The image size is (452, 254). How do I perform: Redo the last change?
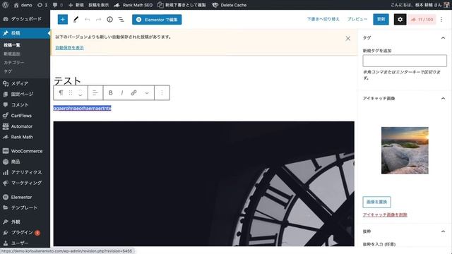(x=98, y=19)
